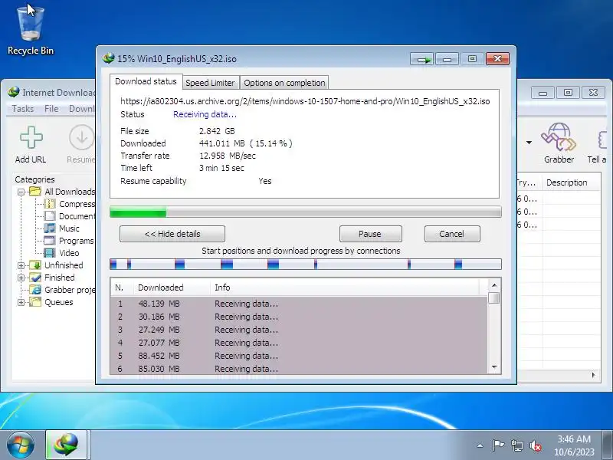The width and height of the screenshot is (613, 460).
Task: Select connection row with 30.186 MB
Action: pyautogui.click(x=299, y=317)
